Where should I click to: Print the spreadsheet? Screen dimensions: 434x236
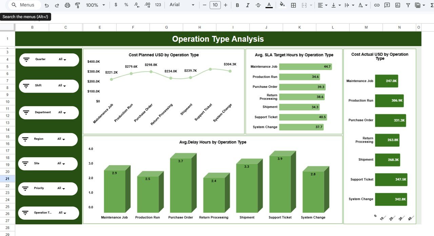(67, 5)
